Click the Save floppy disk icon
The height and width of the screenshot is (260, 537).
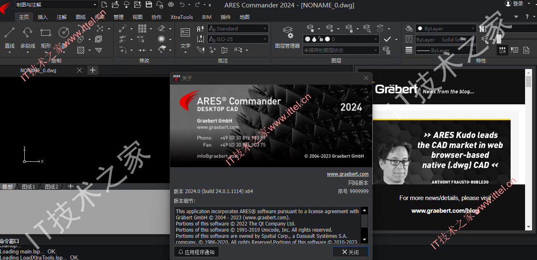click(x=149, y=5)
